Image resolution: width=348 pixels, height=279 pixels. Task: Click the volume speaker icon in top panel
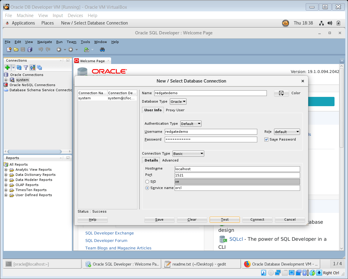point(330,23)
